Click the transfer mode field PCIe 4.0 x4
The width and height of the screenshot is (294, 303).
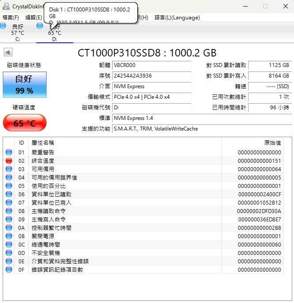[152, 97]
